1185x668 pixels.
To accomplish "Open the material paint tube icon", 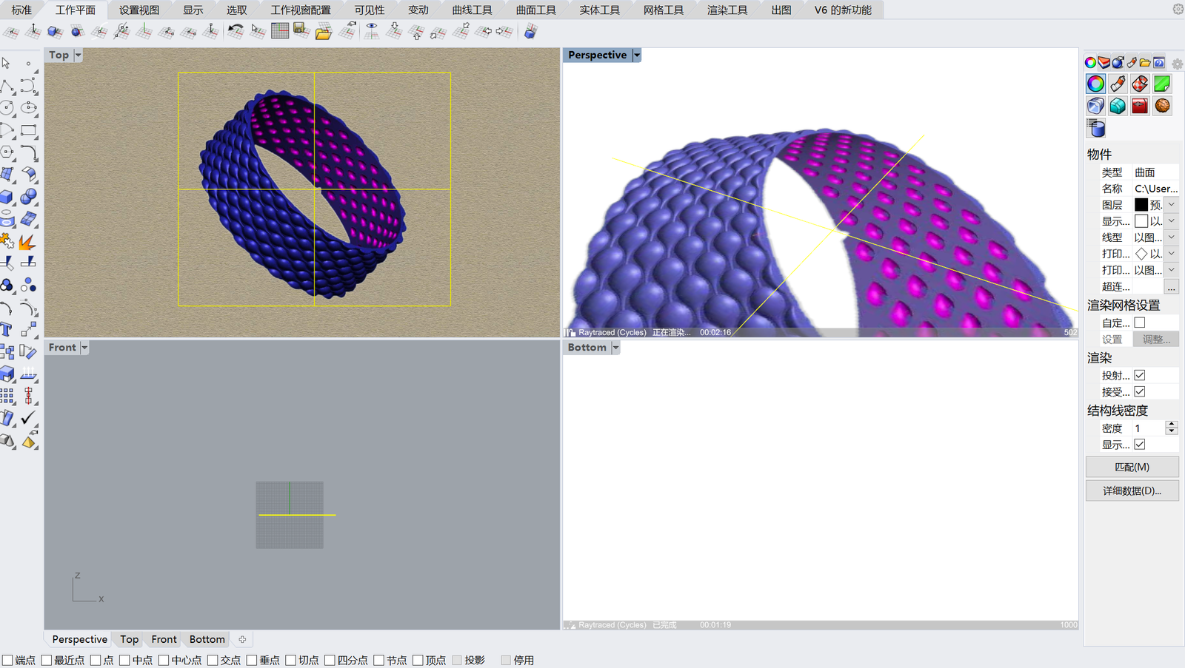I will (1118, 84).
